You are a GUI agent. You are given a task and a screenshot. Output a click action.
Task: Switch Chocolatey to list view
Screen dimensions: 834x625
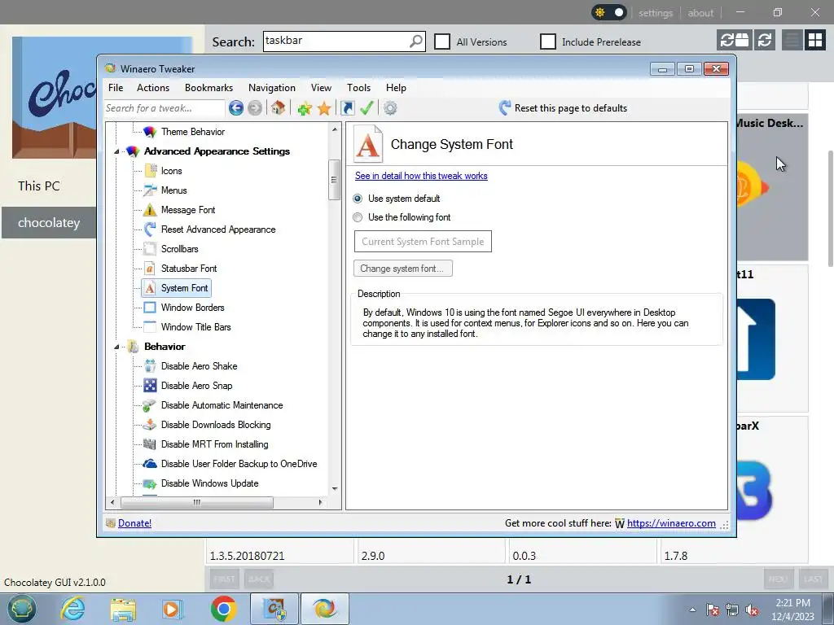(x=792, y=40)
